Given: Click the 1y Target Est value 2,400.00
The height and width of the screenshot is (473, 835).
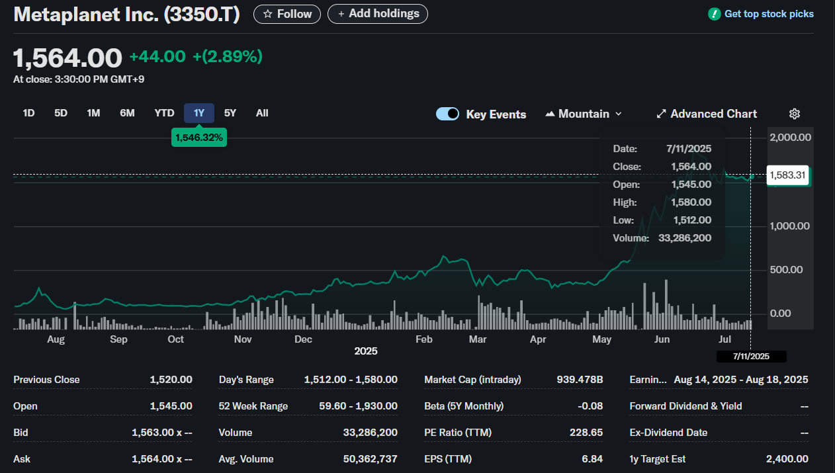Looking at the screenshot, I should 787,459.
